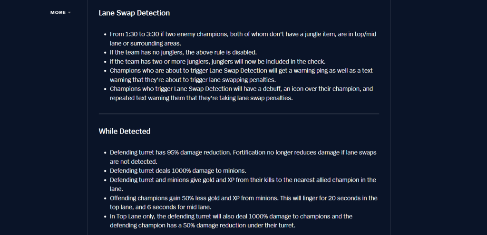Click bullet dot before 'Offending champions gain'
Viewport: 487px width, 235px height.
106,198
